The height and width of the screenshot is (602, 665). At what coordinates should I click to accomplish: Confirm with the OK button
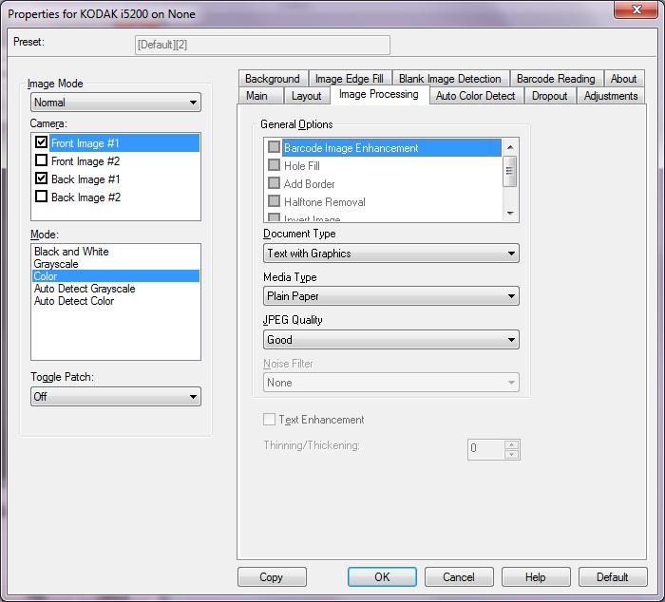[x=382, y=577]
